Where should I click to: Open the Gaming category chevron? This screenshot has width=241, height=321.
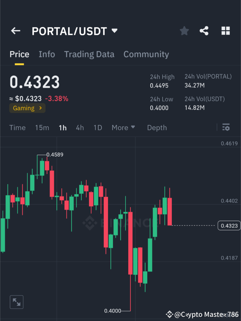41,108
